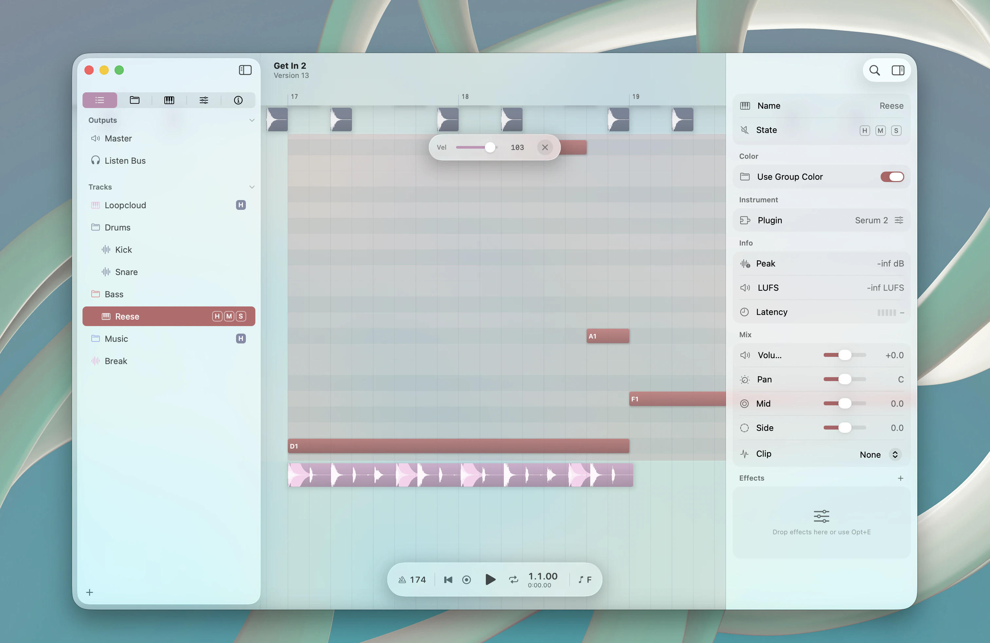Toggle M state in inspector

coord(880,131)
